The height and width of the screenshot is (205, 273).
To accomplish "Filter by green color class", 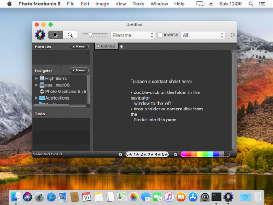I will click(205, 154).
